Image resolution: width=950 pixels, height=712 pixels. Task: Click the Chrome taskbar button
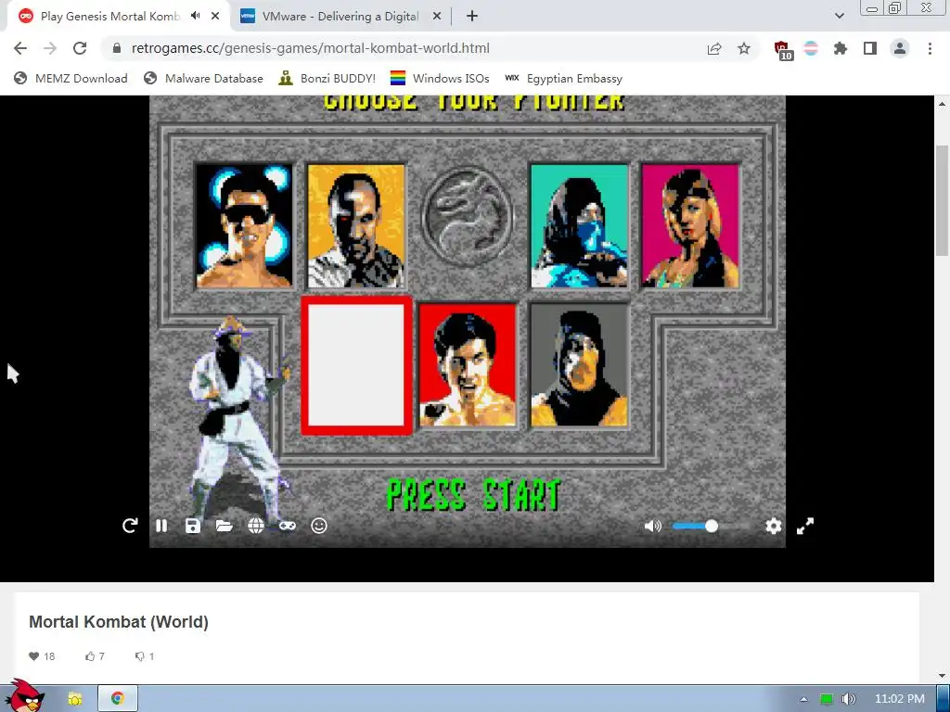point(118,699)
